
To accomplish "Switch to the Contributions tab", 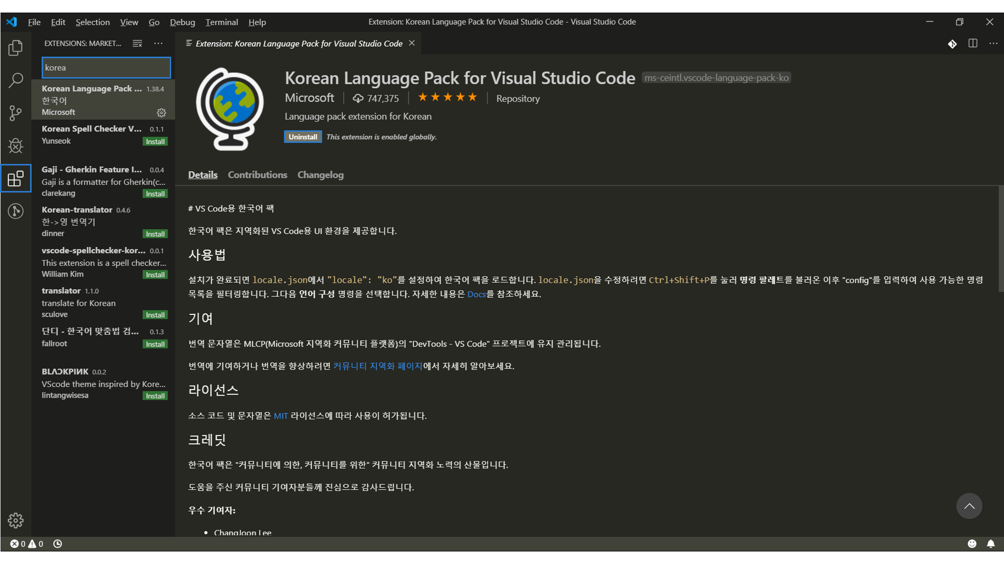I will tap(257, 175).
